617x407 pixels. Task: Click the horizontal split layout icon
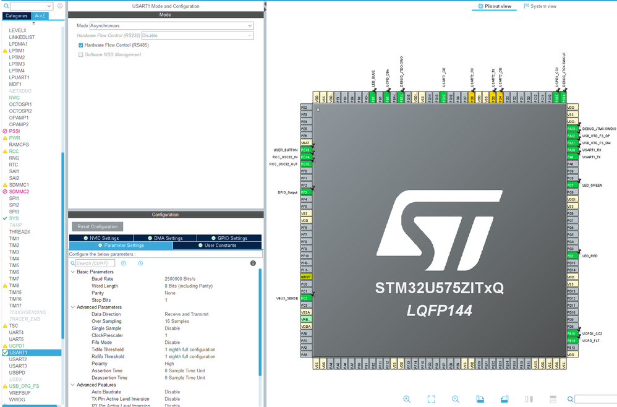coord(553,399)
